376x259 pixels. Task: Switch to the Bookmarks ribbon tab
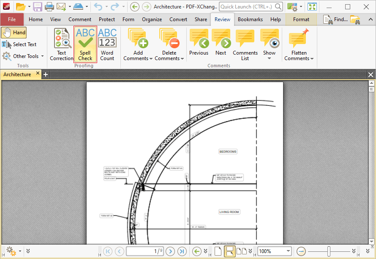(x=250, y=19)
